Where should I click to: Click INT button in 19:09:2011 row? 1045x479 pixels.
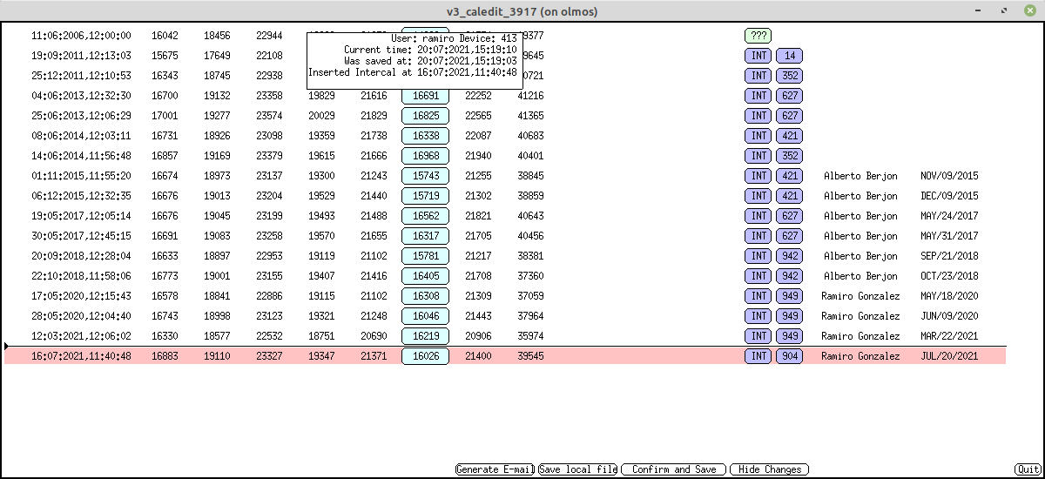[758, 56]
